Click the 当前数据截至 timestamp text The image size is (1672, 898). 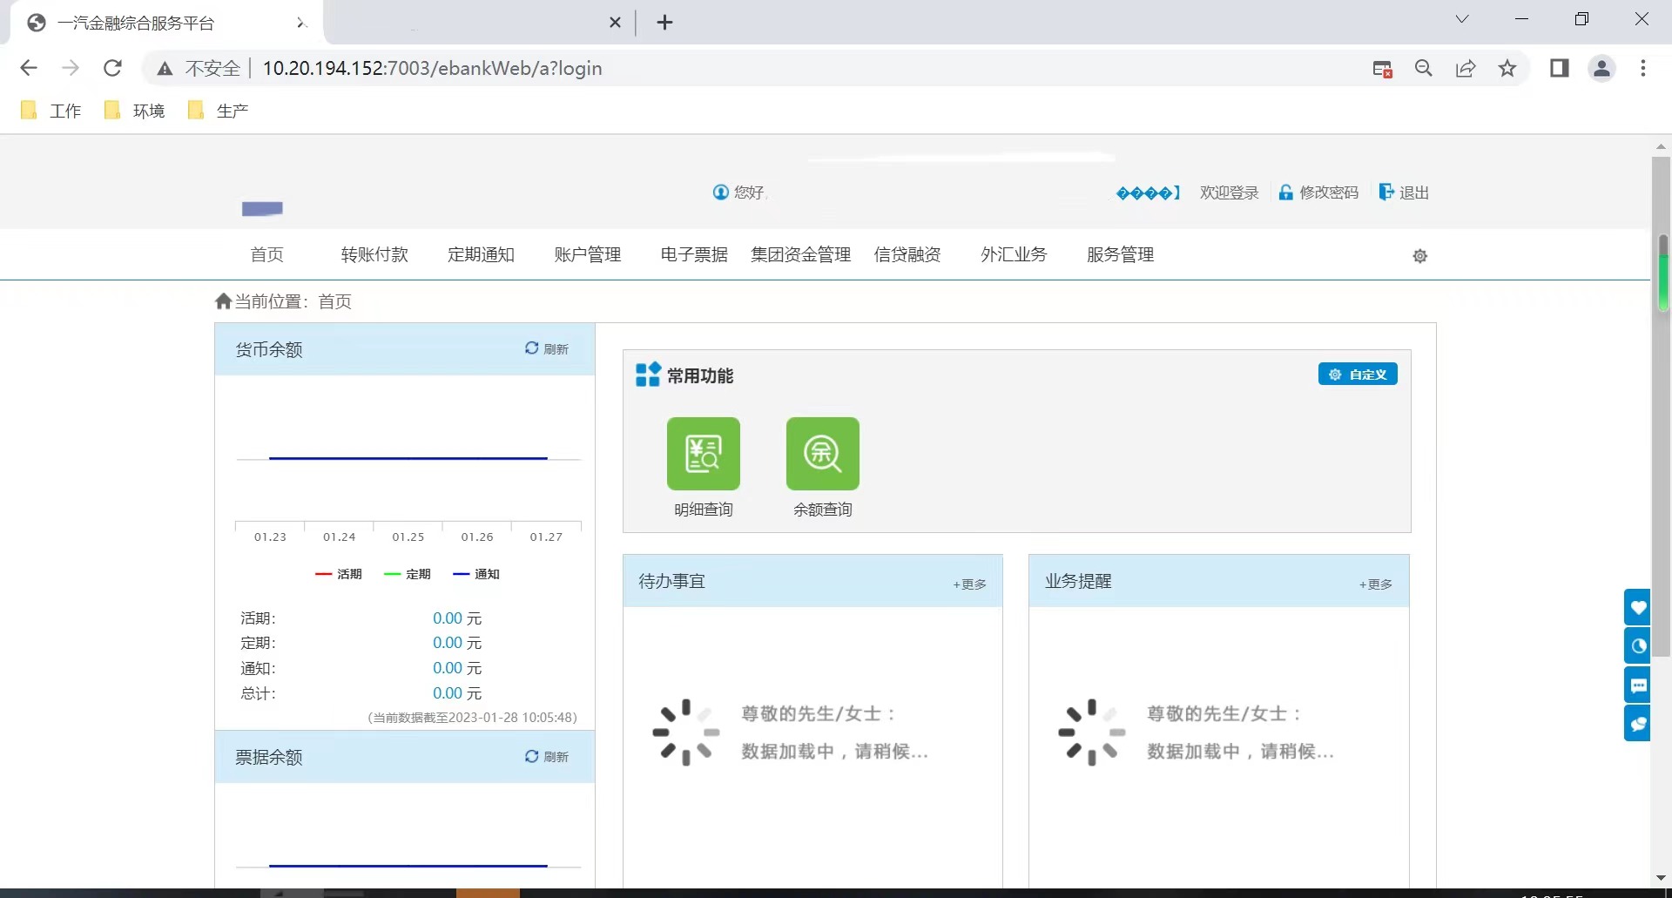click(473, 718)
